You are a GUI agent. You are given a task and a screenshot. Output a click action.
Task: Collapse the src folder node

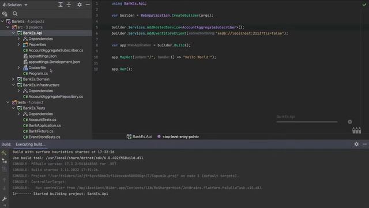[8, 27]
